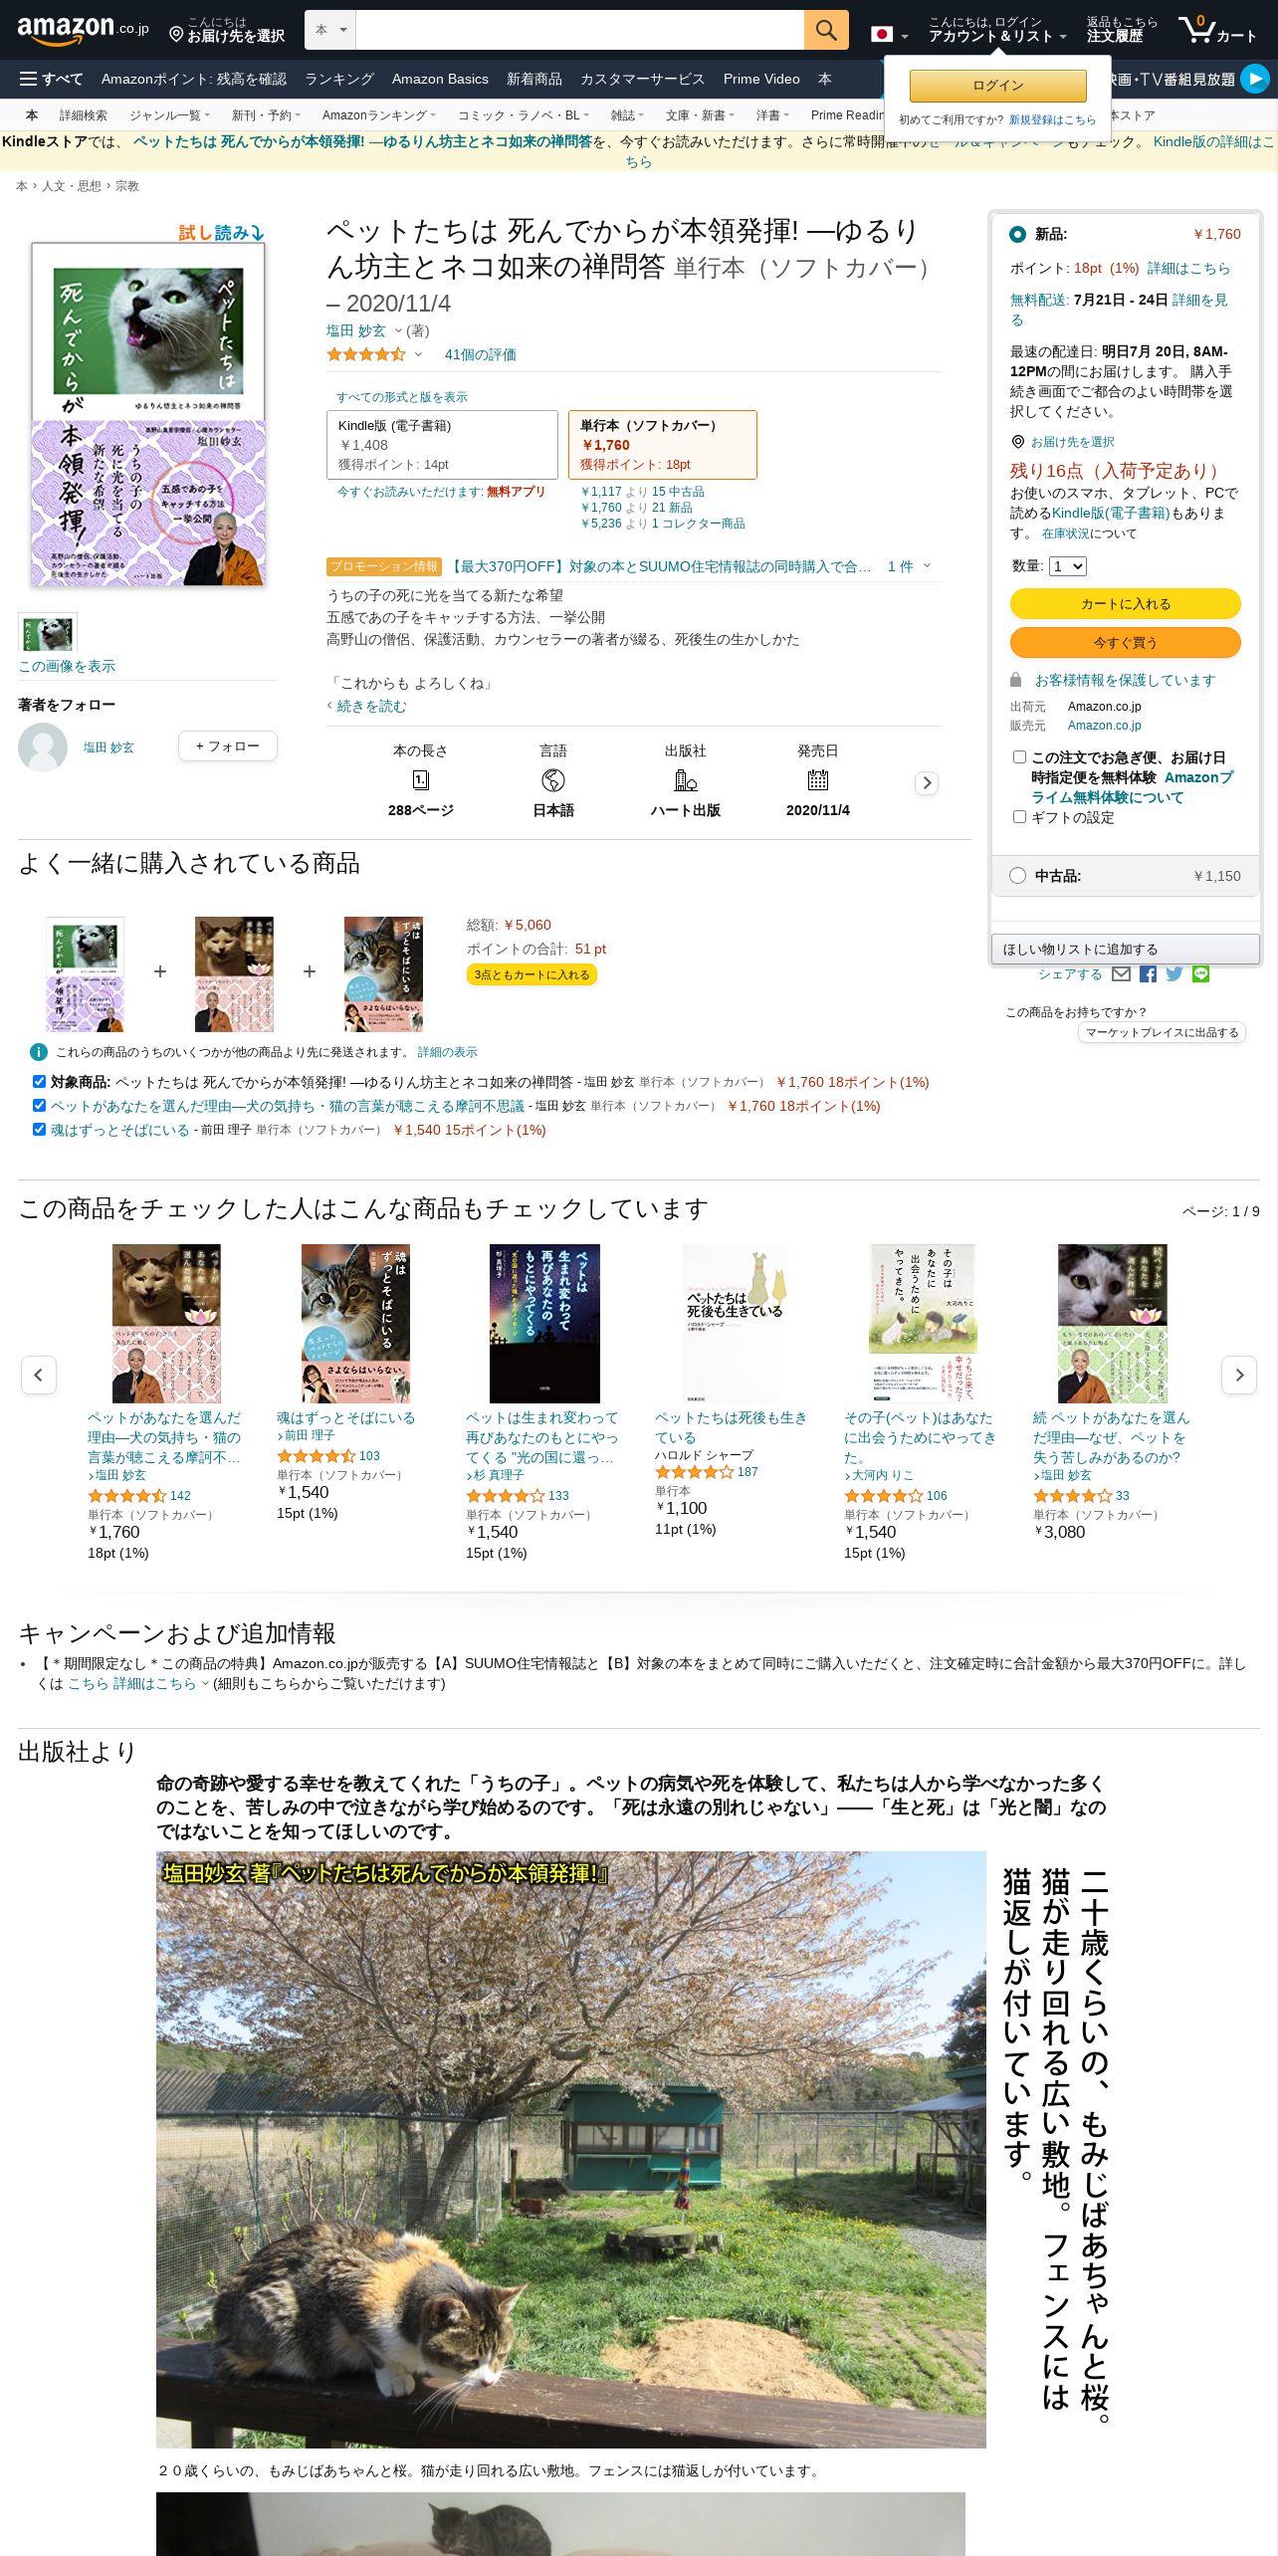Click the blue Prime Video play icon

tap(1255, 79)
